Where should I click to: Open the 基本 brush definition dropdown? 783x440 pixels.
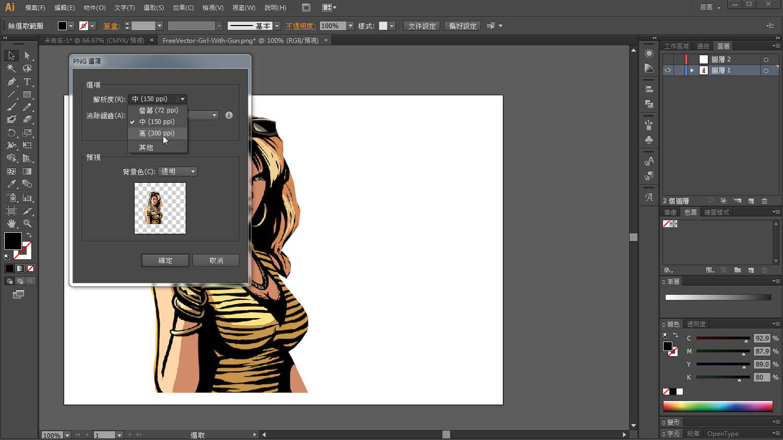(x=277, y=26)
